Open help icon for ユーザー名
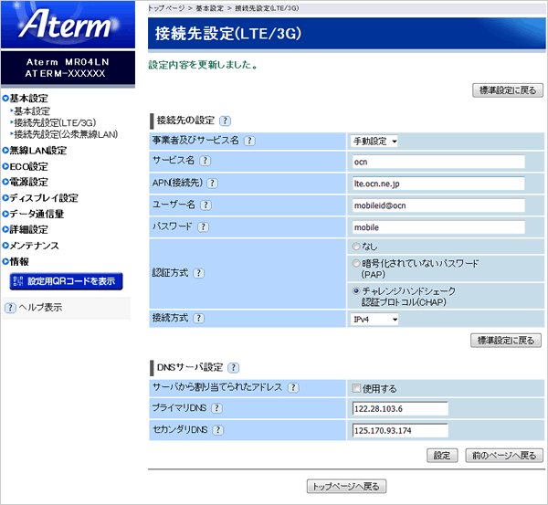The height and width of the screenshot is (505, 548). click(206, 205)
